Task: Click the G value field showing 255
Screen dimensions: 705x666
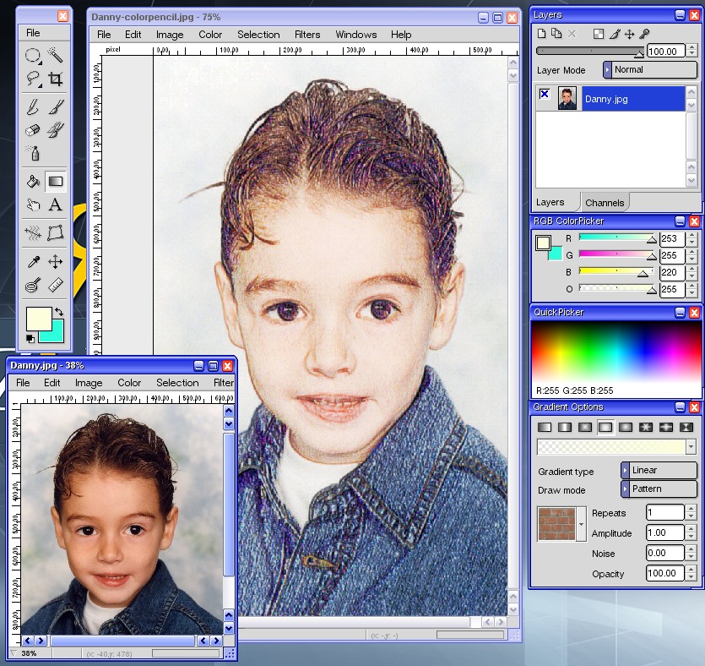Action: coord(672,255)
